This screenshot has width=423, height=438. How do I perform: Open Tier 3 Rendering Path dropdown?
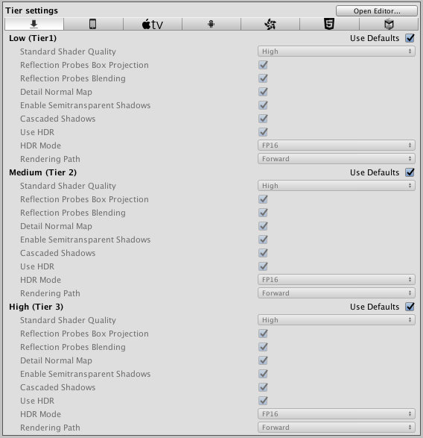coord(337,428)
